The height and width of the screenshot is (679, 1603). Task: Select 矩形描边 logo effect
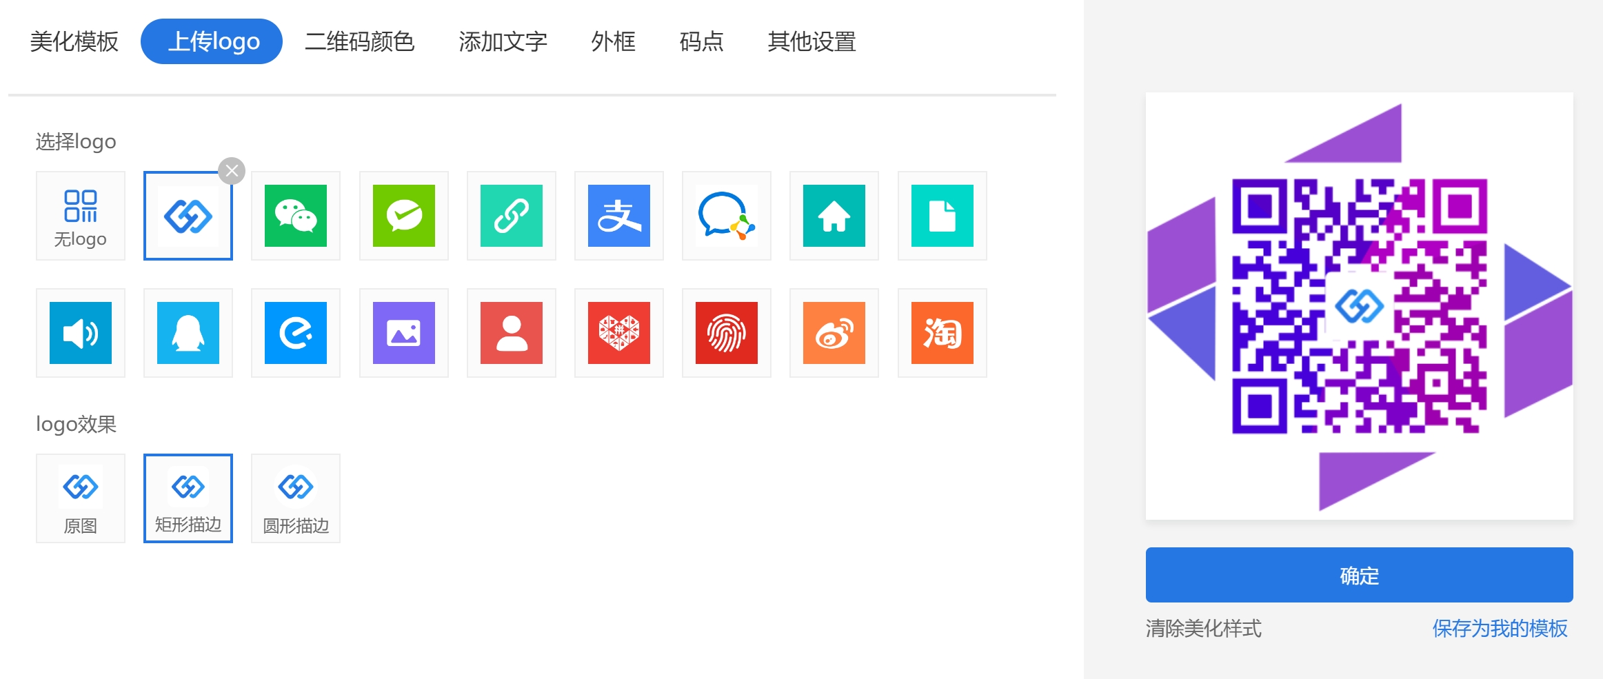pos(188,498)
